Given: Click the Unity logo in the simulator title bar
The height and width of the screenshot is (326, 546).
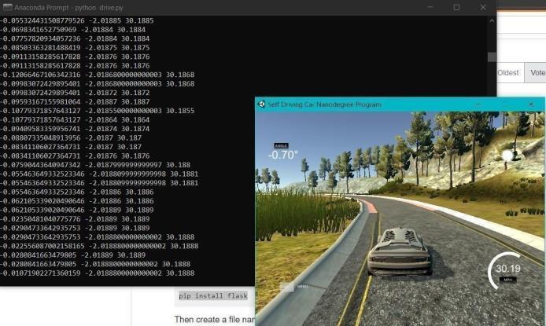Looking at the screenshot, I should [x=261, y=104].
